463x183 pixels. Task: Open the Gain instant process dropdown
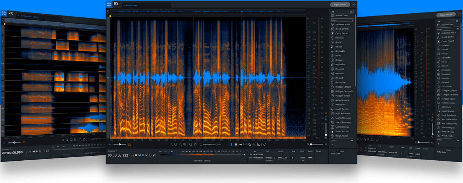tap(222, 145)
